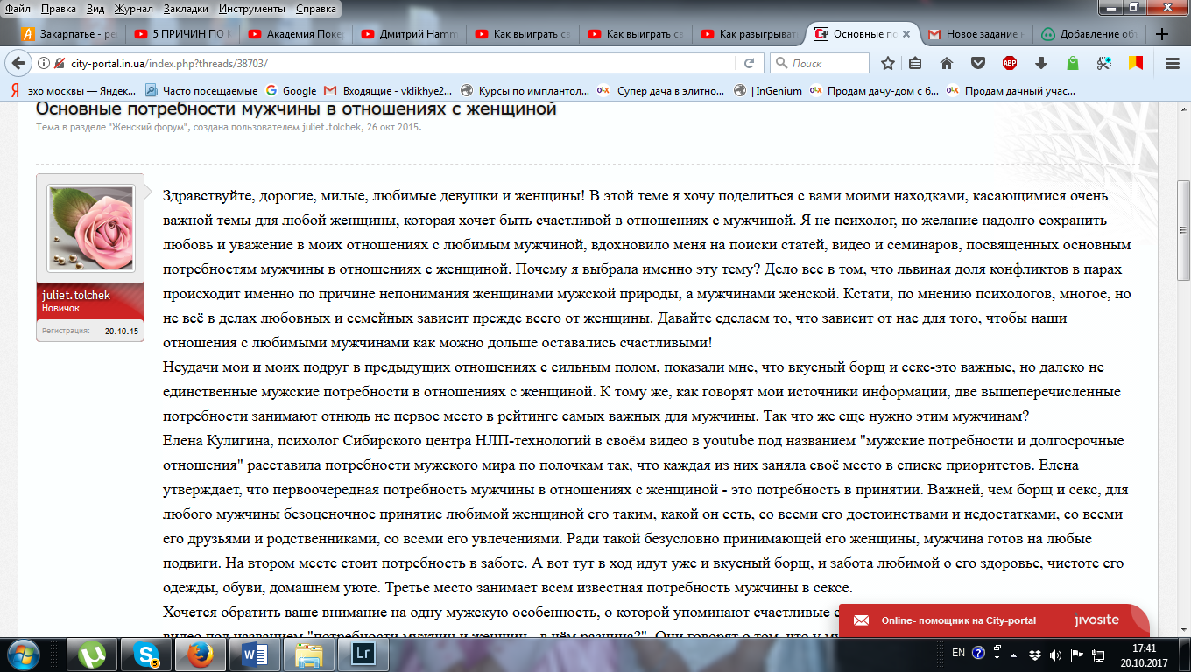Click the screenshot scissors extension icon
1191x672 pixels.
pos(1104,64)
